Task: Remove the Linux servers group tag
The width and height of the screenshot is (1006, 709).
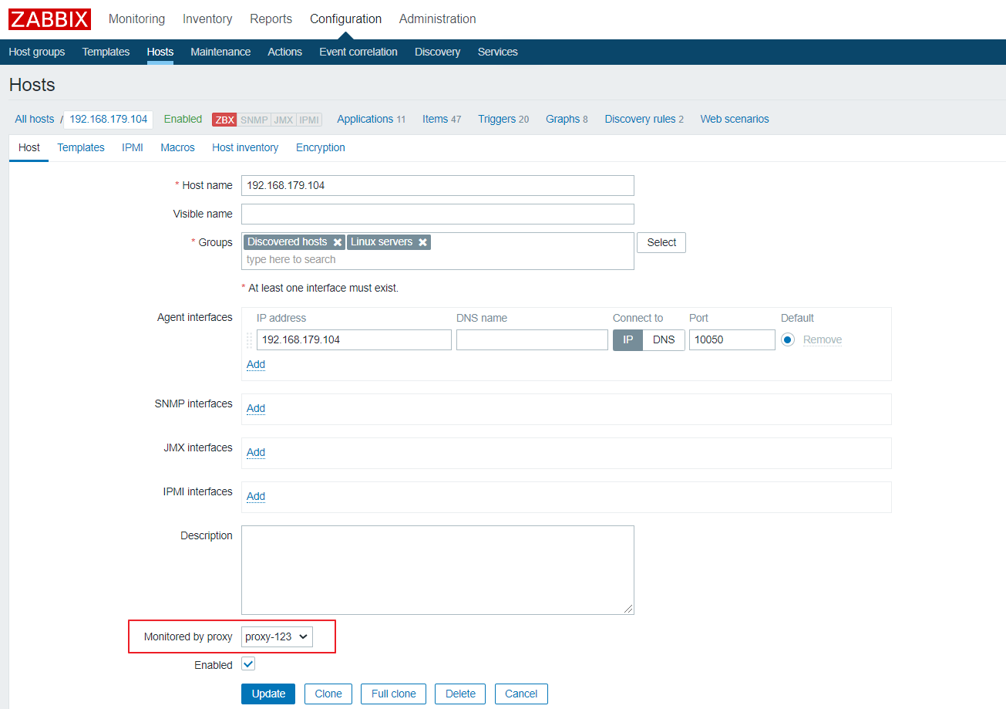Action: pos(422,241)
